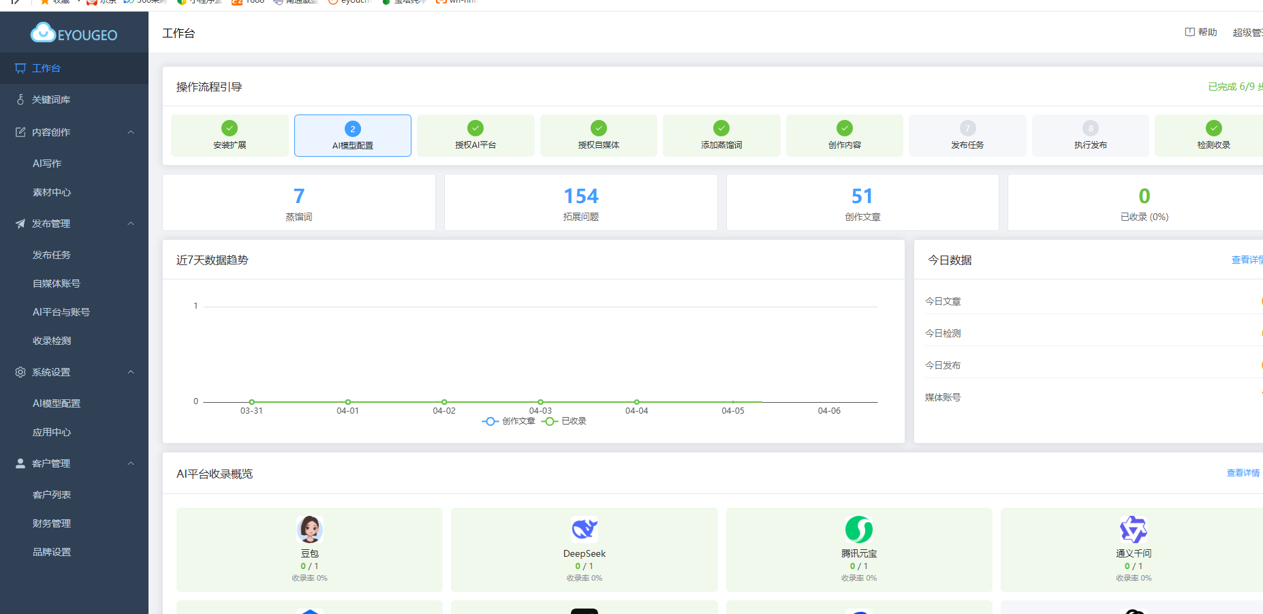Click the Tongyi Qianwen icon
1263x614 pixels.
point(1133,529)
